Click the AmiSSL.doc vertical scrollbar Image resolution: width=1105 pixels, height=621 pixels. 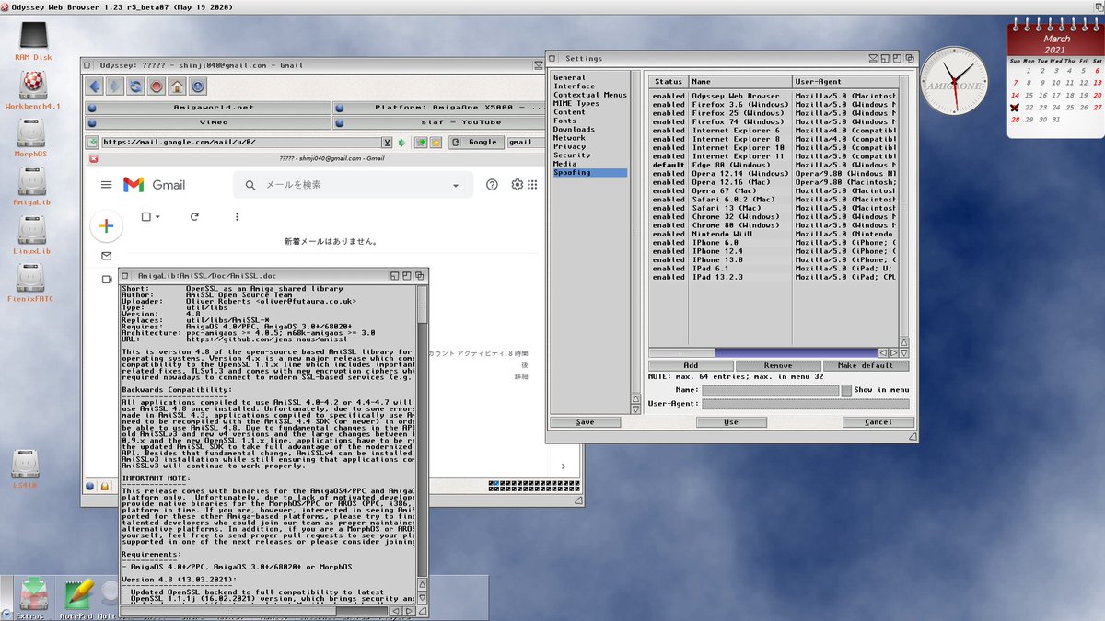coord(423,430)
